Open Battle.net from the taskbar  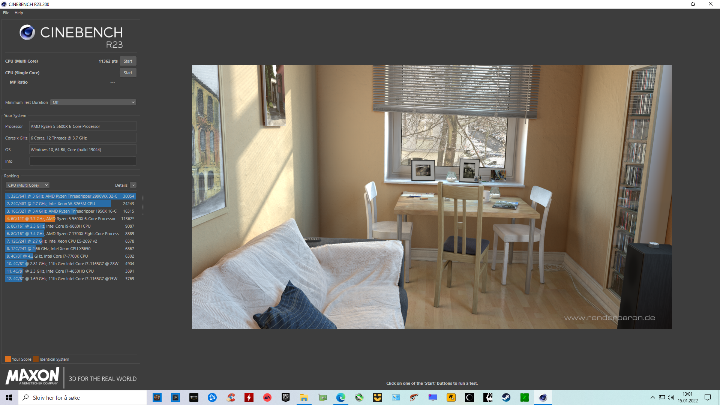pos(212,397)
